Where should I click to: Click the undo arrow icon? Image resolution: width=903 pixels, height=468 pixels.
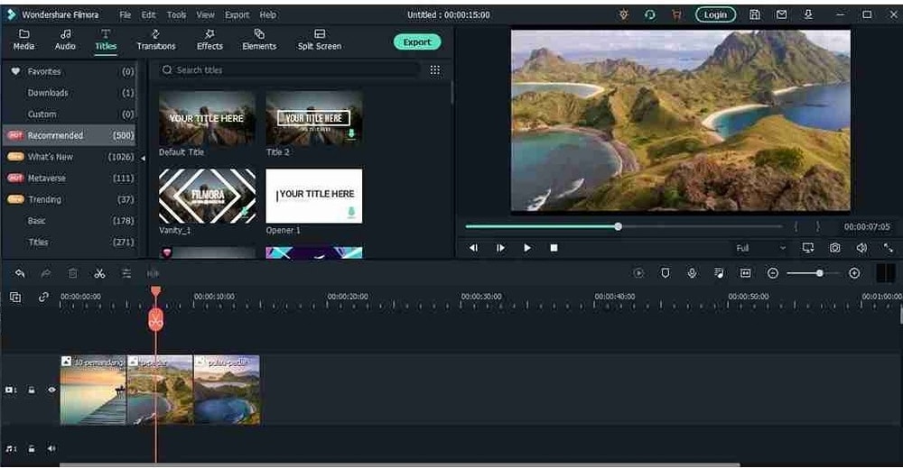pos(20,273)
